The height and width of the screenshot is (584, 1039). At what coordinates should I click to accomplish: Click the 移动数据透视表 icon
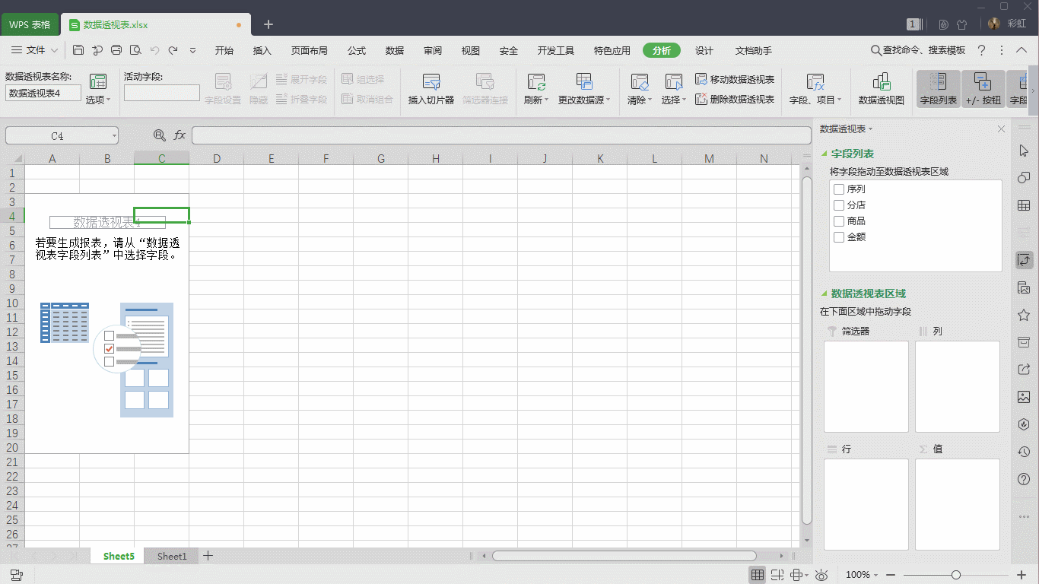tap(735, 78)
